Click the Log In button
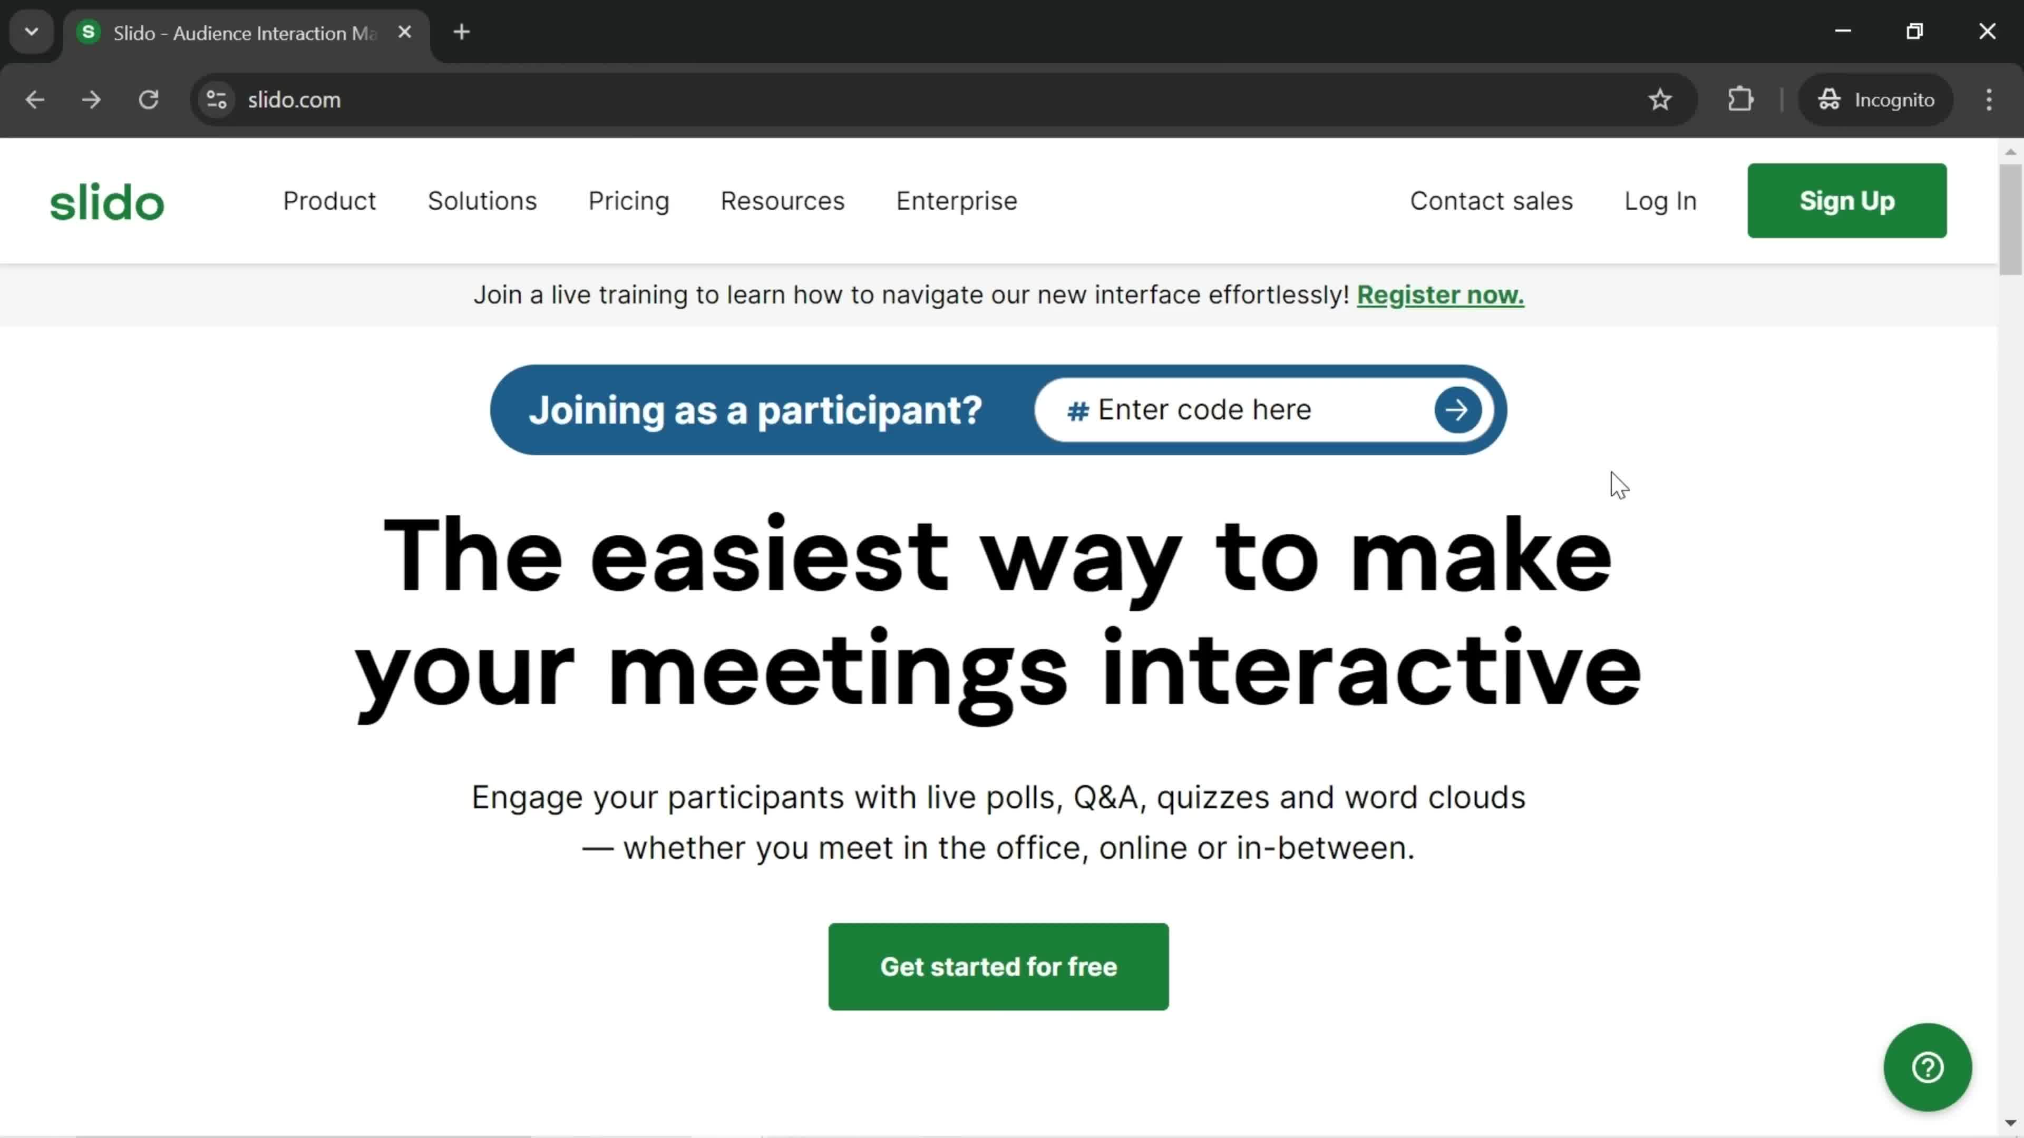This screenshot has width=2024, height=1138. point(1661,201)
